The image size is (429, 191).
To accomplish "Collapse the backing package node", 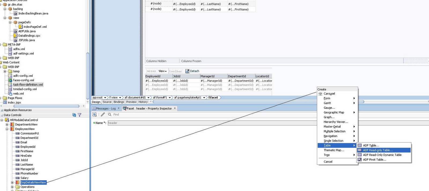I will (x=5, y=9).
